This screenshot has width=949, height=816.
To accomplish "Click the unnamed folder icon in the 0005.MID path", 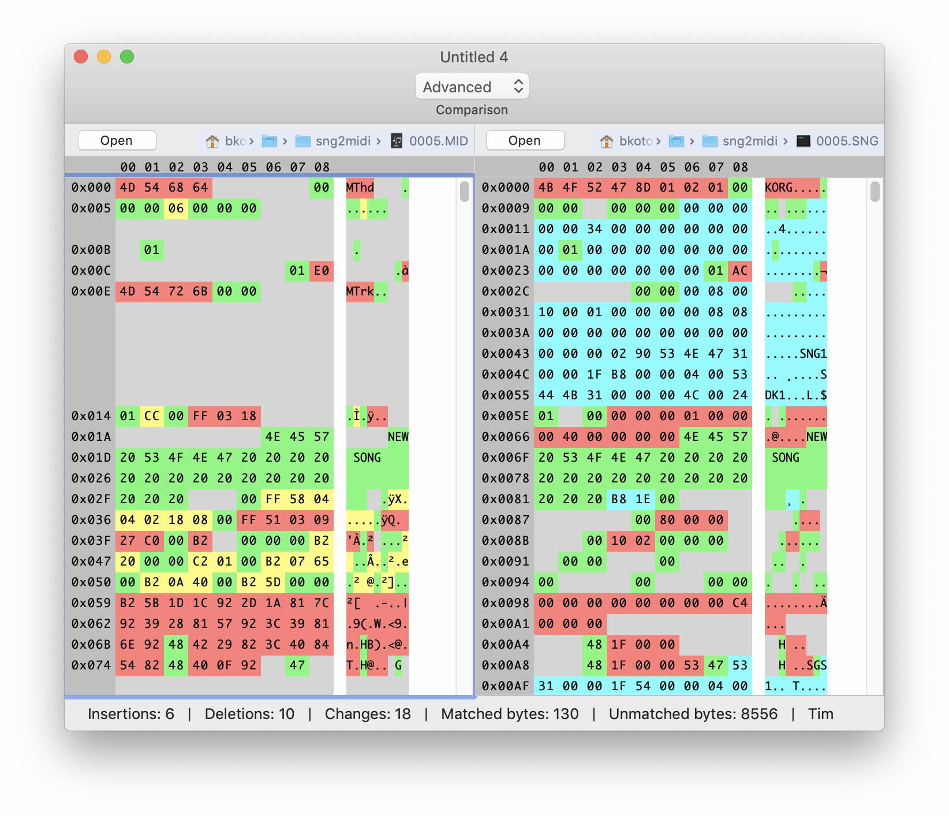I will point(270,141).
